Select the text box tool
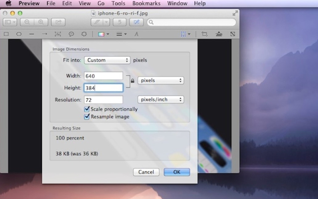Image resolution: width=318 pixels, height=199 pixels. pyautogui.click(x=58, y=34)
